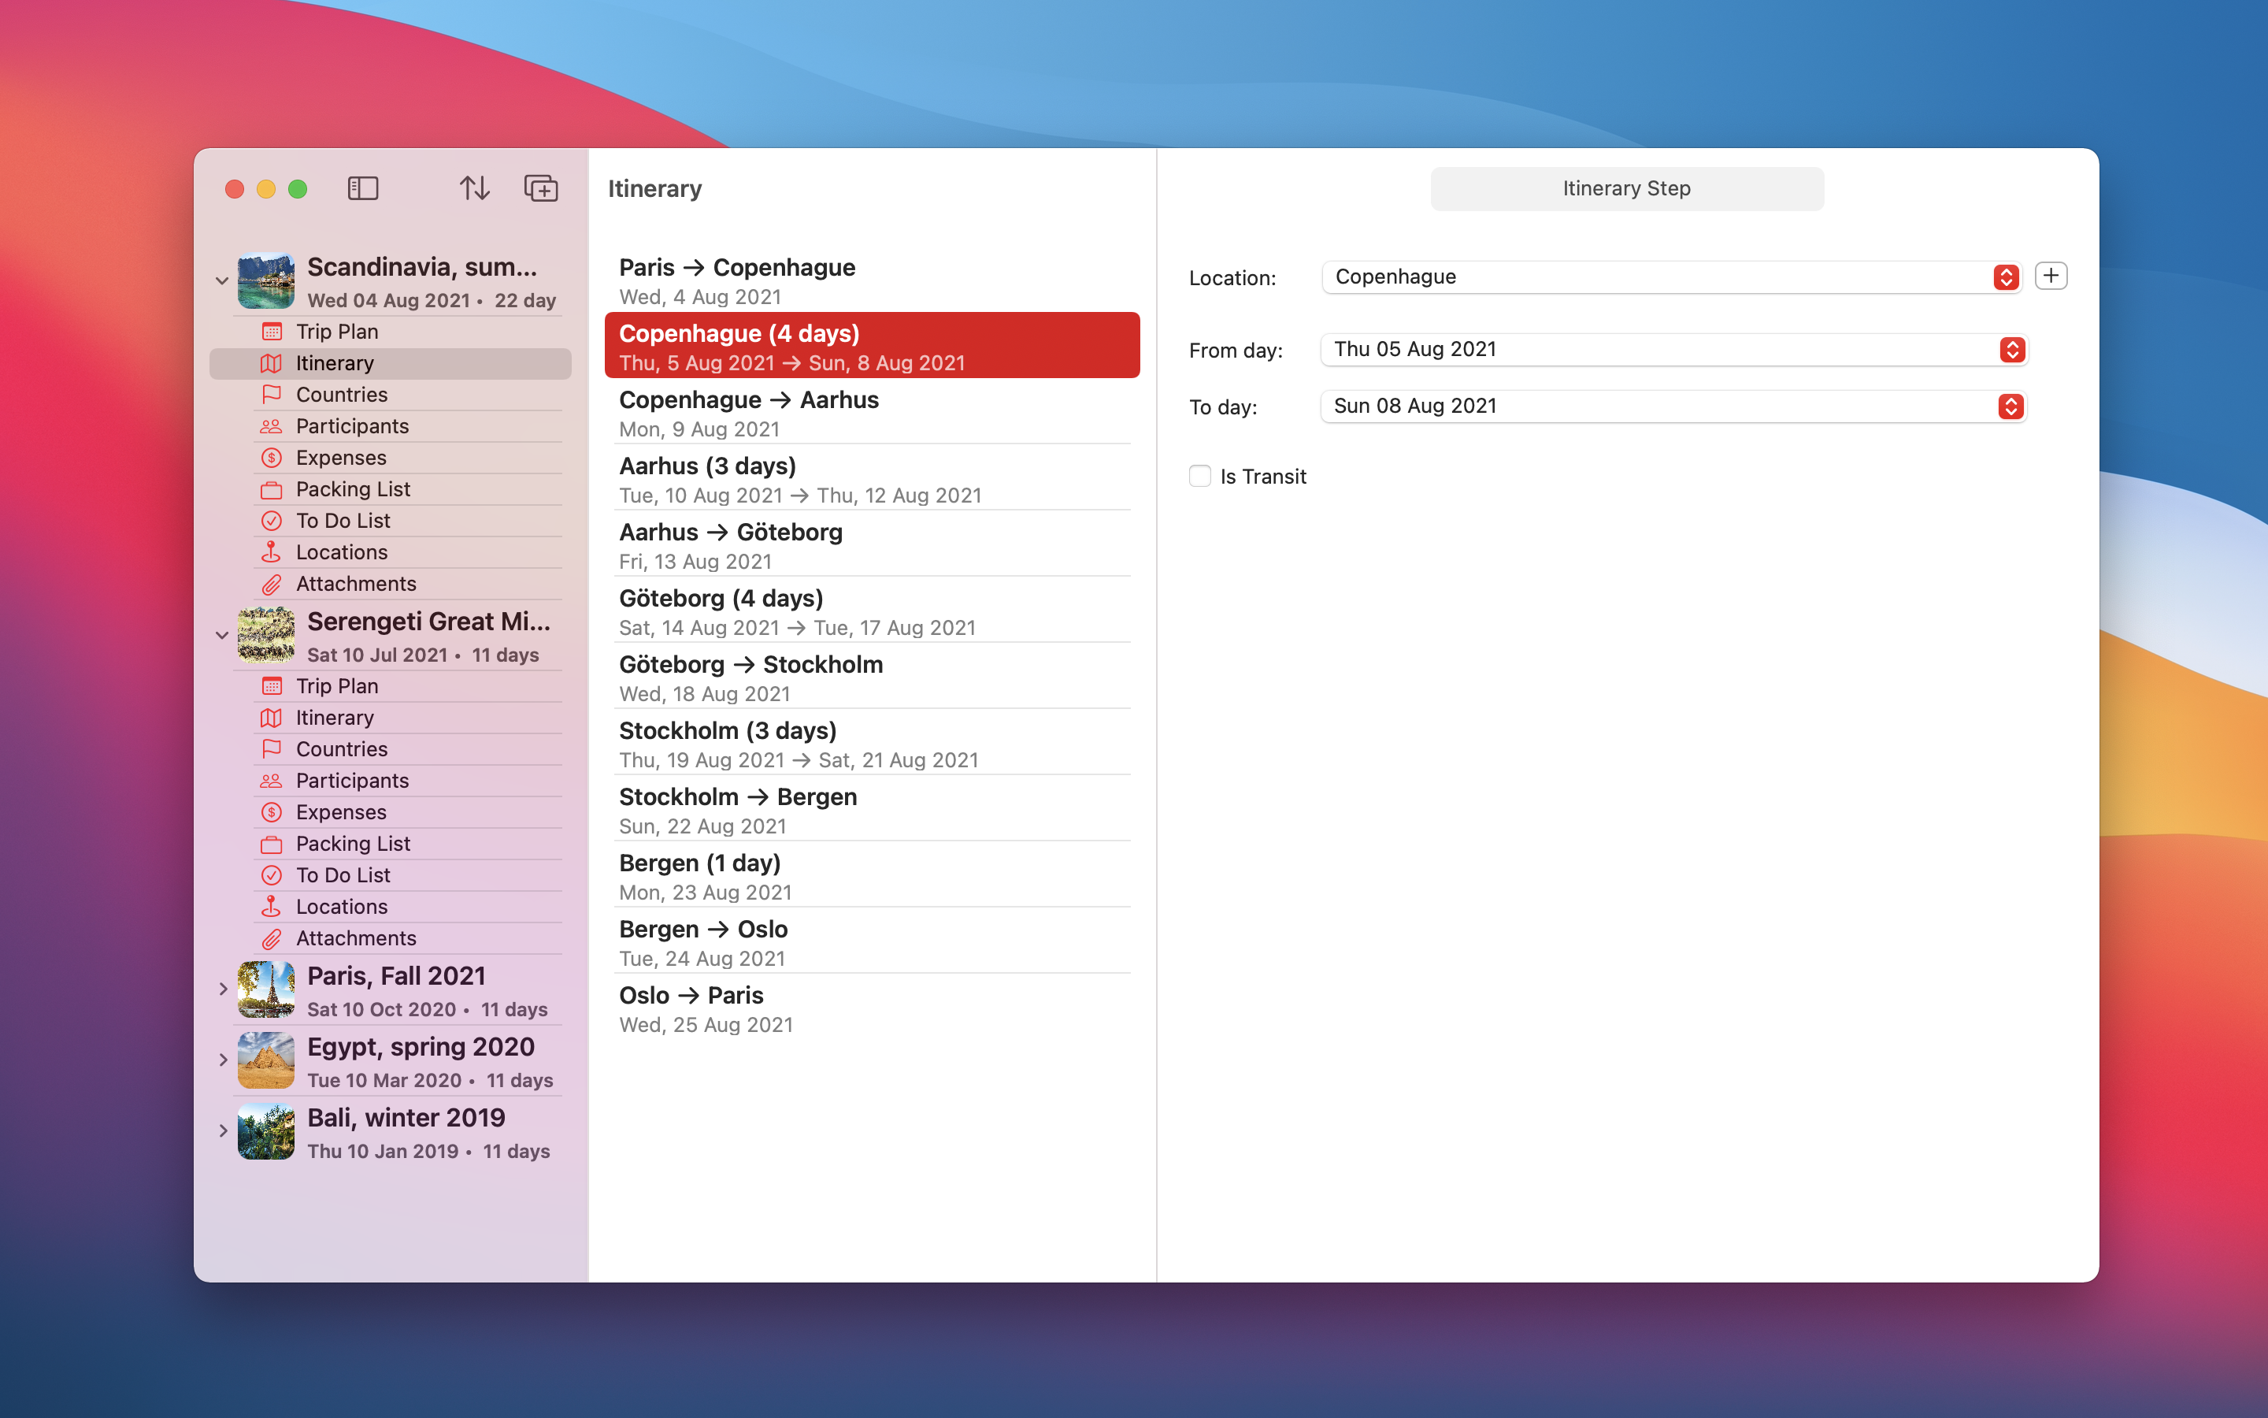Click the Paris Eiffel Tower trip thumbnail
The image size is (2268, 1418).
pyautogui.click(x=266, y=989)
